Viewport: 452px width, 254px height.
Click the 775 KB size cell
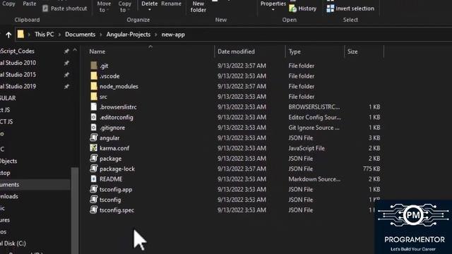point(371,169)
